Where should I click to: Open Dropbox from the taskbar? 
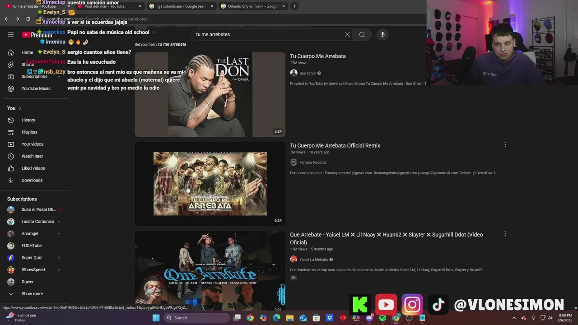[x=330, y=318]
